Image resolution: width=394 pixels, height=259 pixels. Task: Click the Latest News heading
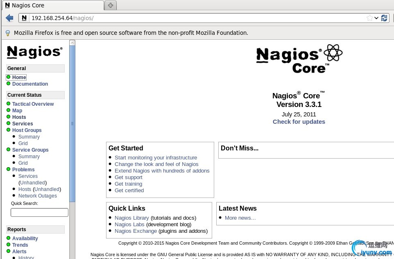tap(238, 208)
